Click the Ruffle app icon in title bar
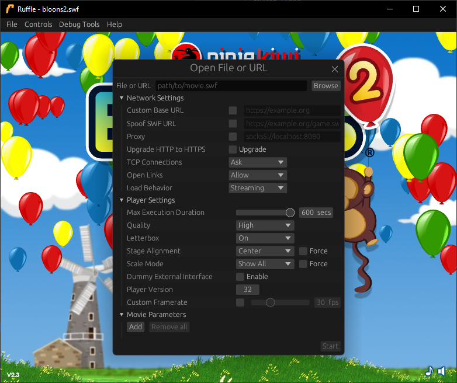The width and height of the screenshot is (457, 383). pos(10,9)
